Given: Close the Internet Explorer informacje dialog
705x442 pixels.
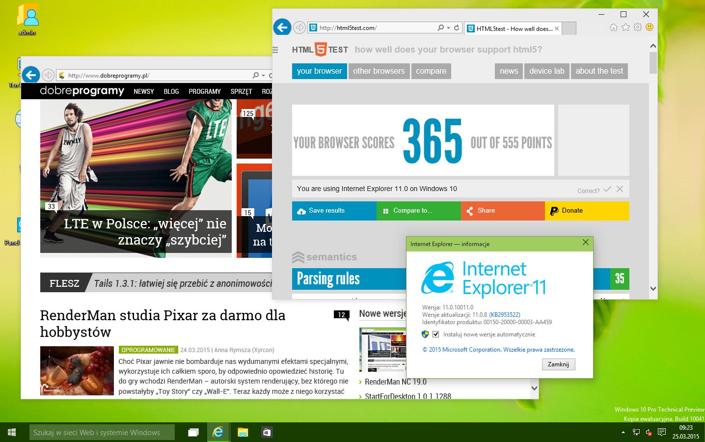Looking at the screenshot, I should tap(585, 243).
